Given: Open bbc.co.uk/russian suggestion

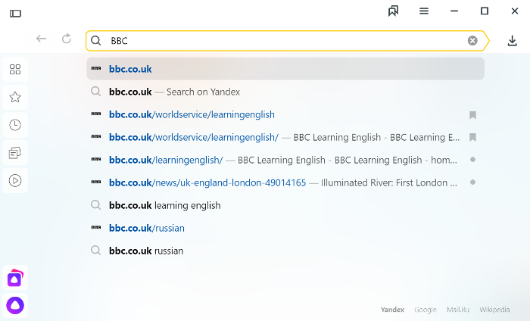Looking at the screenshot, I should tap(285, 228).
